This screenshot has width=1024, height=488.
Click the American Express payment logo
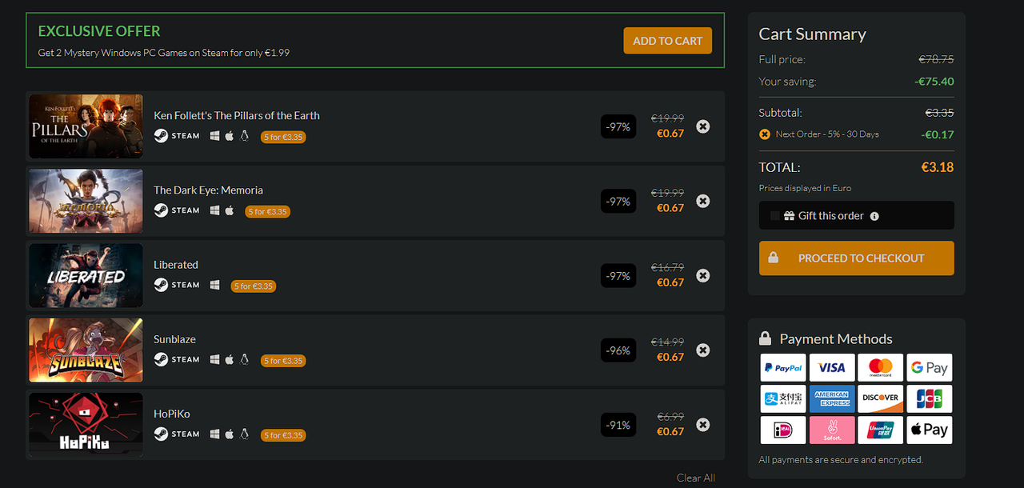coord(832,398)
